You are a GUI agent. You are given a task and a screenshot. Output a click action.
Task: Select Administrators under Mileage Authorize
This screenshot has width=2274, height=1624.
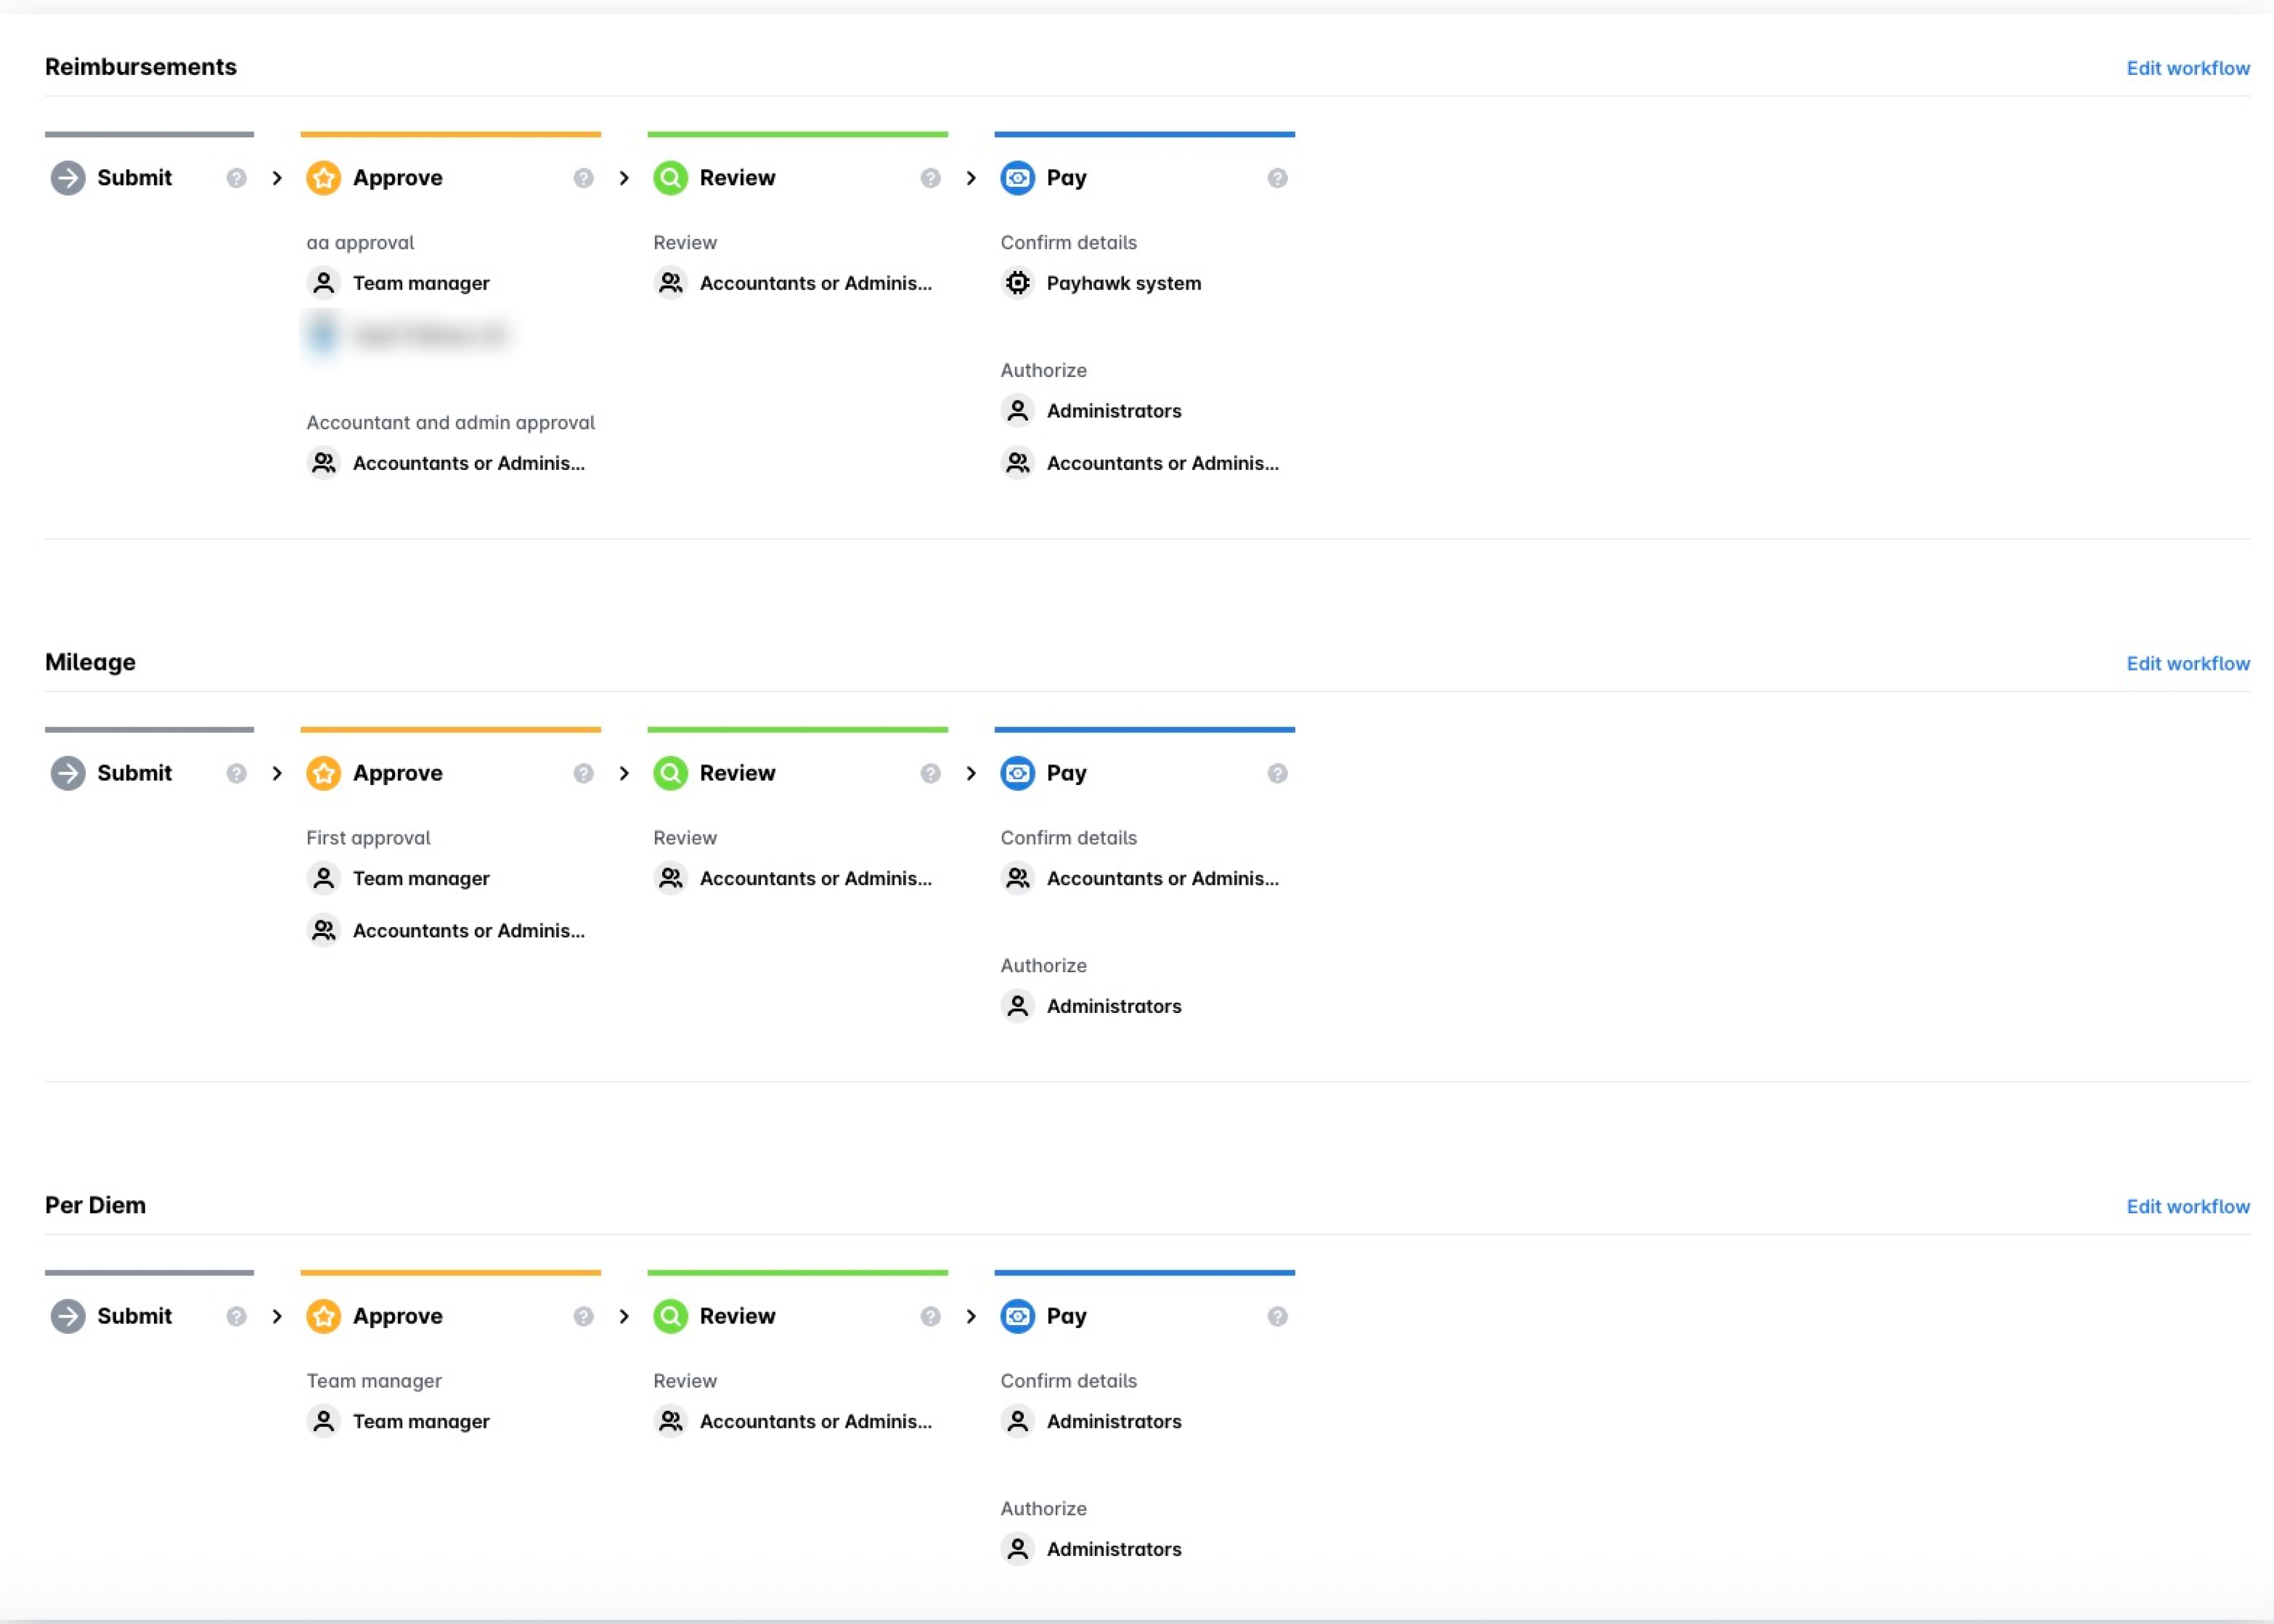pyautogui.click(x=1091, y=1006)
